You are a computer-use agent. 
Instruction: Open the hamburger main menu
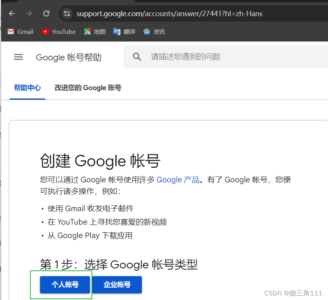pos(18,57)
